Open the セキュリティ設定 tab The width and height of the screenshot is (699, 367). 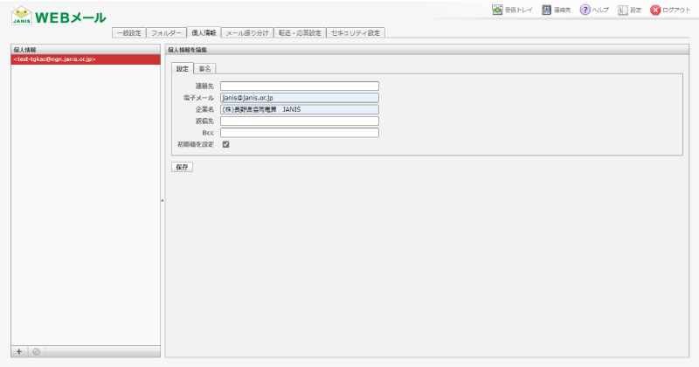pyautogui.click(x=356, y=33)
